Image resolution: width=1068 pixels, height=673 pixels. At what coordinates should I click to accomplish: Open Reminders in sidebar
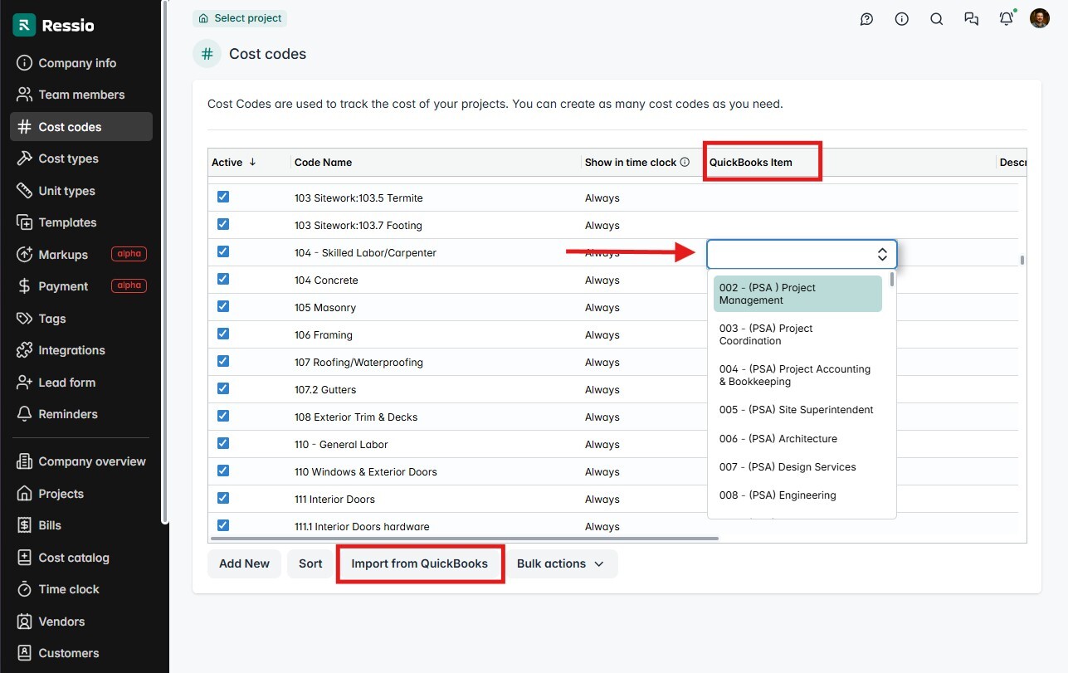click(x=81, y=414)
